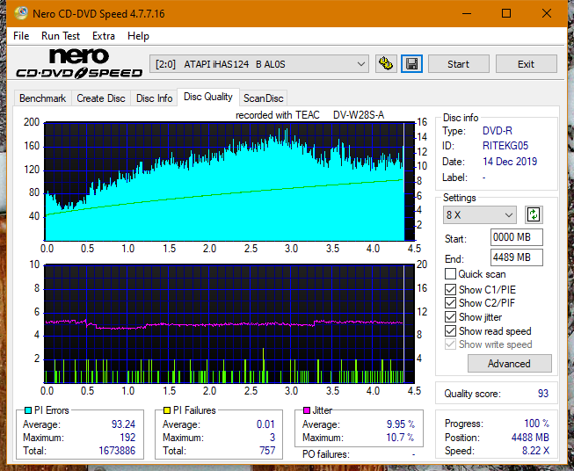Click the Start button
574x471 pixels.
pyautogui.click(x=458, y=64)
